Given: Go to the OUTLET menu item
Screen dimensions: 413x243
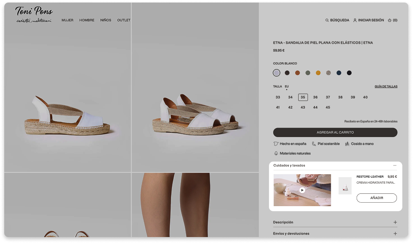Looking at the screenshot, I should pos(124,20).
